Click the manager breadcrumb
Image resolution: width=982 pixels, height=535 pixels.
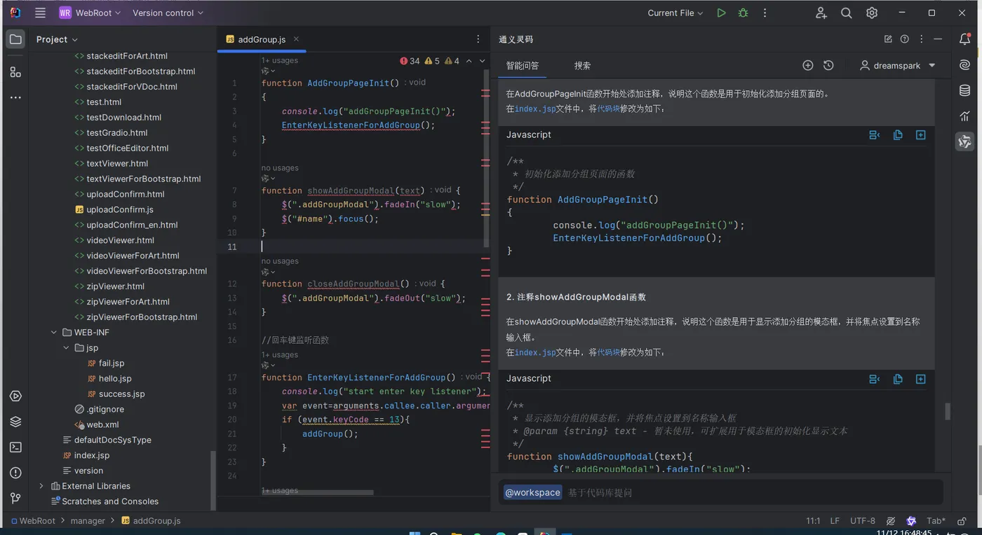pyautogui.click(x=88, y=521)
